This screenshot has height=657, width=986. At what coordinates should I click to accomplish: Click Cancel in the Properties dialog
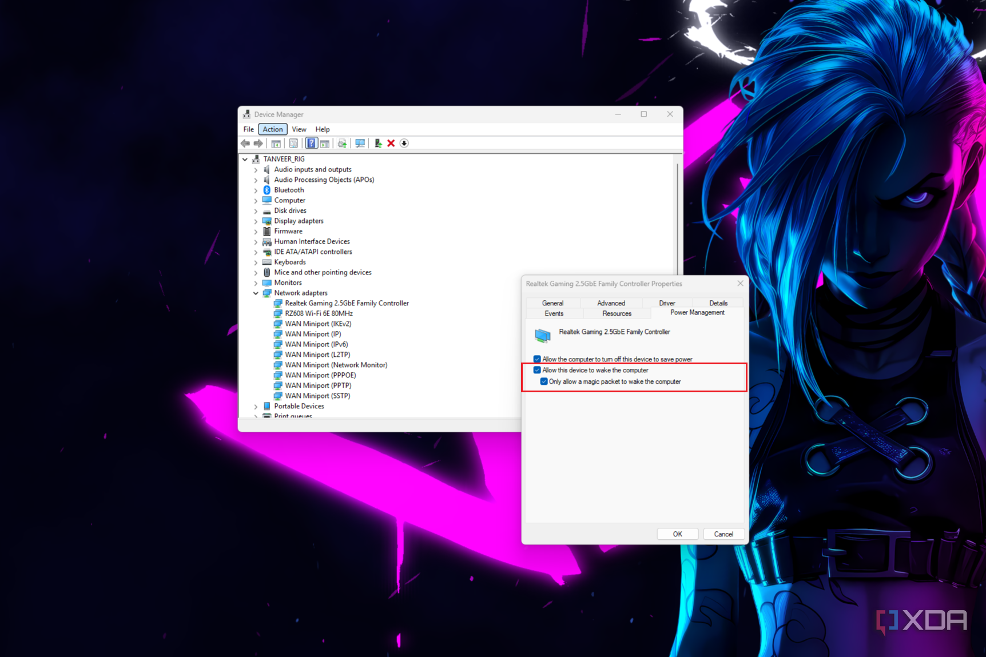723,534
